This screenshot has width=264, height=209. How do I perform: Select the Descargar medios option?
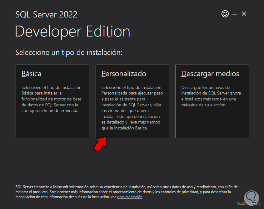(212, 101)
